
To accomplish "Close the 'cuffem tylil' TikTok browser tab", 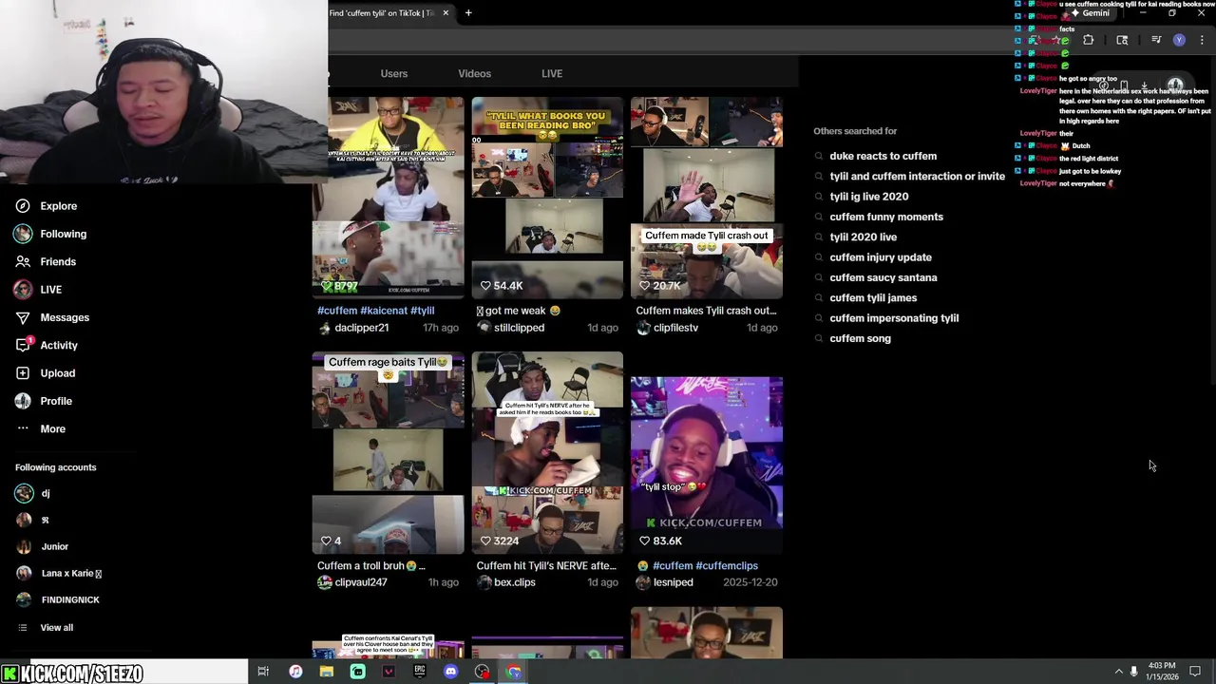I will (446, 13).
